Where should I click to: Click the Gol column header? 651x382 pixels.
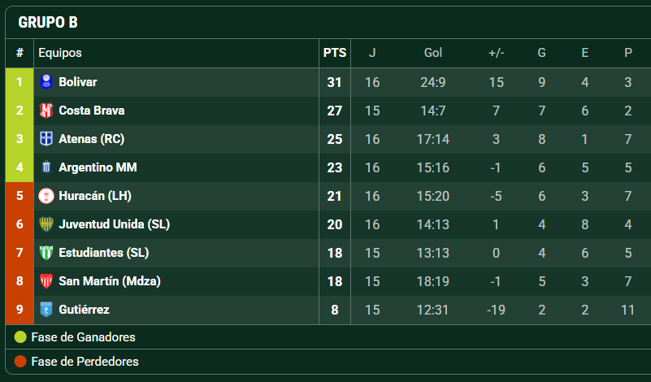point(432,53)
